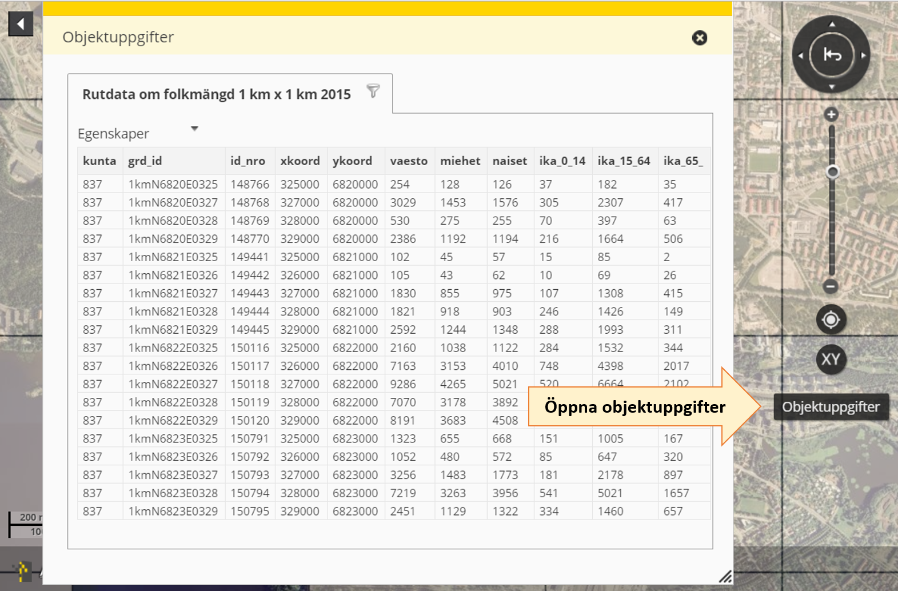Open the filter funnel icon

tap(373, 91)
